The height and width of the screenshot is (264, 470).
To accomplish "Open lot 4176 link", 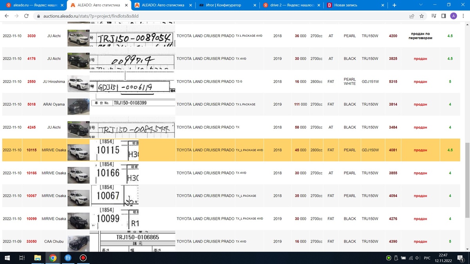I will point(31,59).
